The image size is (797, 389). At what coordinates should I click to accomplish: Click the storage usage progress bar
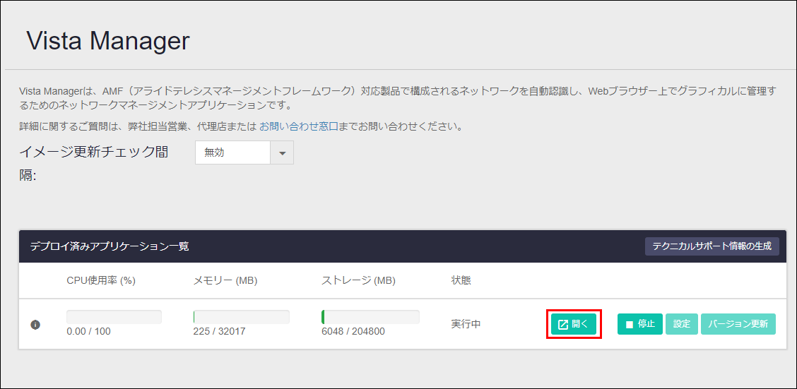coord(370,317)
